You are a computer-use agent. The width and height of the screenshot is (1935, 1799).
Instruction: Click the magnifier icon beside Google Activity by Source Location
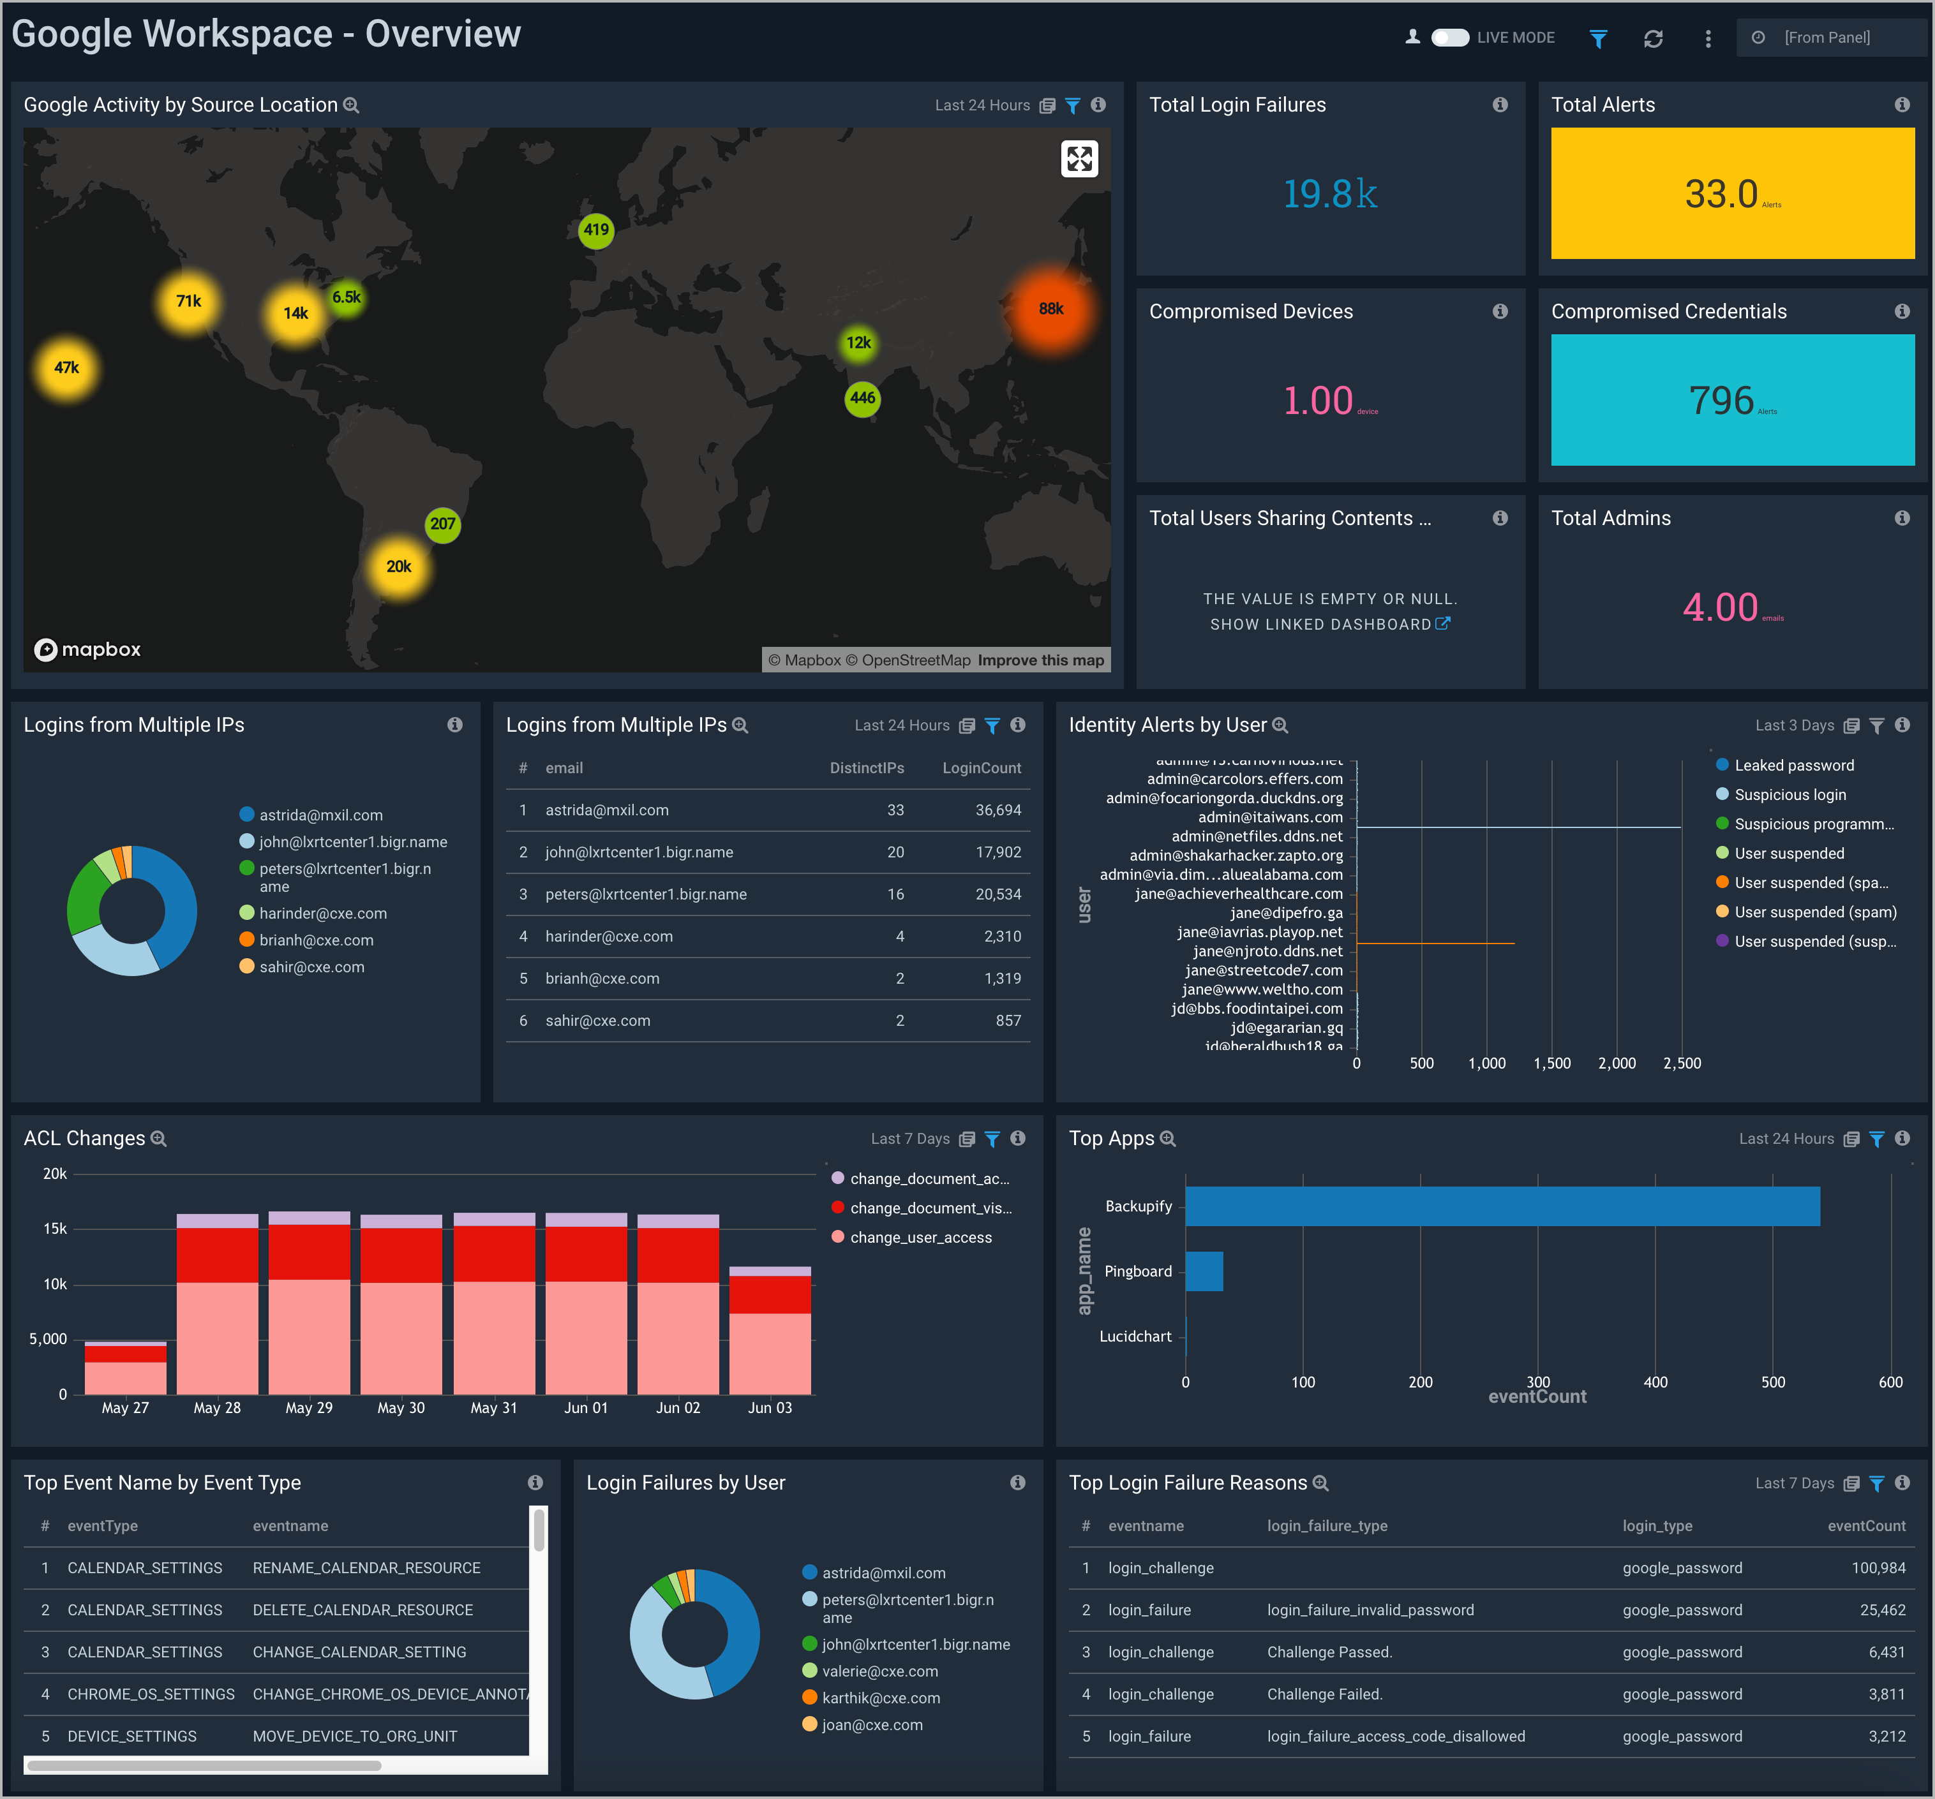point(352,105)
